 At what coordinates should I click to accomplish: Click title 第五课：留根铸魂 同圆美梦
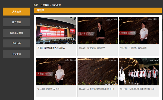click(92, 48)
